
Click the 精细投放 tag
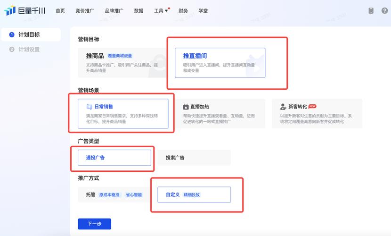[192, 195]
